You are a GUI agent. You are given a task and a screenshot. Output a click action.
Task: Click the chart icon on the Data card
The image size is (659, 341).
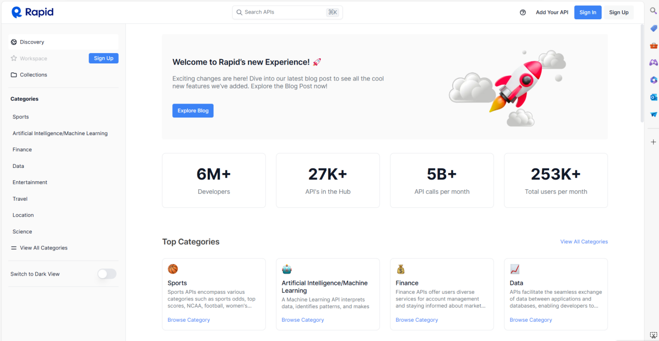pyautogui.click(x=515, y=269)
